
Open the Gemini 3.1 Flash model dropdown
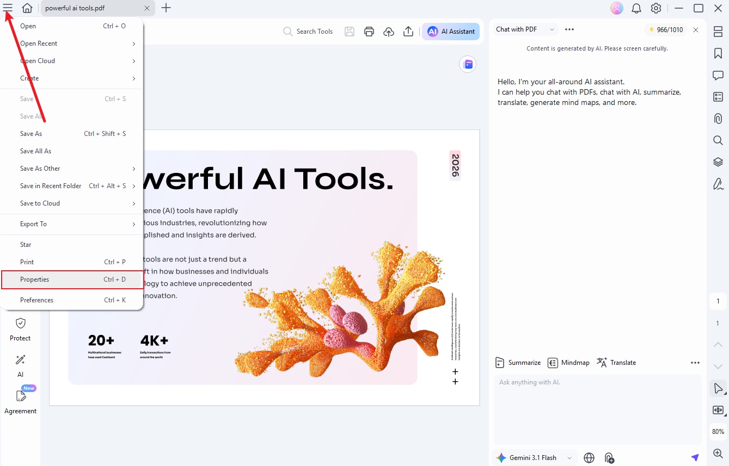[x=534, y=458]
